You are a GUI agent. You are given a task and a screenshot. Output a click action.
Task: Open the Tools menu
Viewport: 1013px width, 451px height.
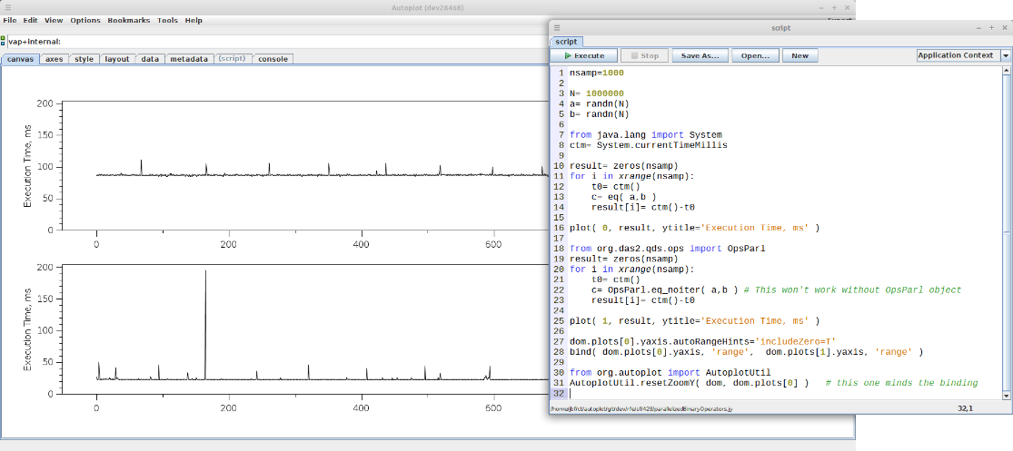click(x=167, y=20)
